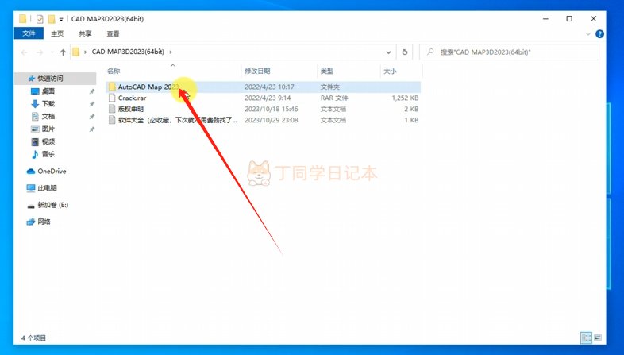
Task: Open 音乐 in the navigation pane
Action: 48,154
